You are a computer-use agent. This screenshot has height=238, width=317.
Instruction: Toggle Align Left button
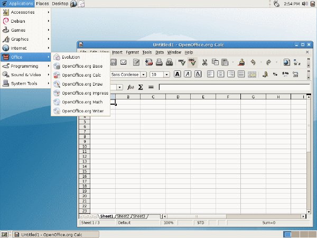coord(210,74)
